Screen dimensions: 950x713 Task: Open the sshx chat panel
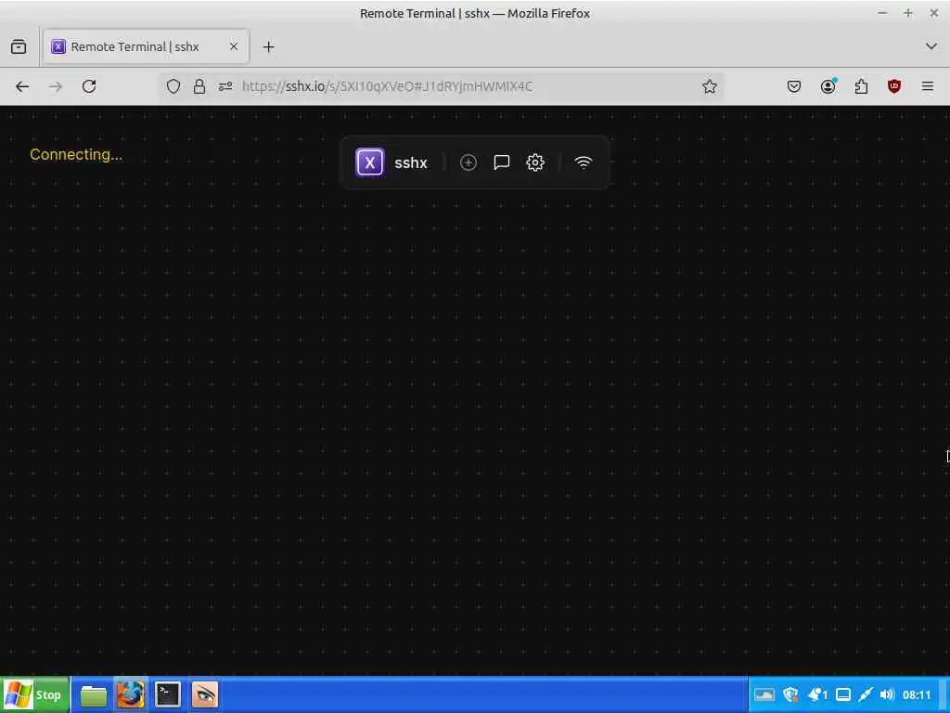point(502,162)
